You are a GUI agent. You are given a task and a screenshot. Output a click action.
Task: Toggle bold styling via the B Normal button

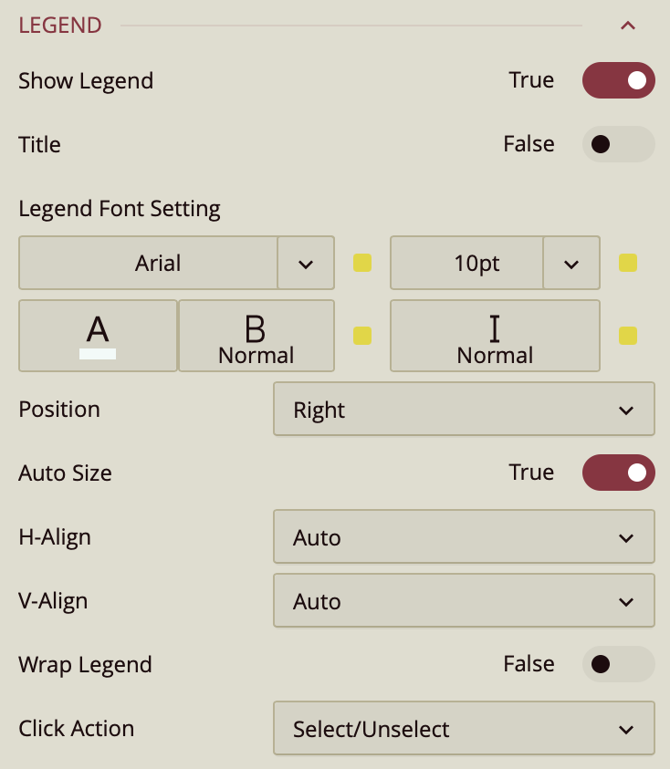point(256,336)
